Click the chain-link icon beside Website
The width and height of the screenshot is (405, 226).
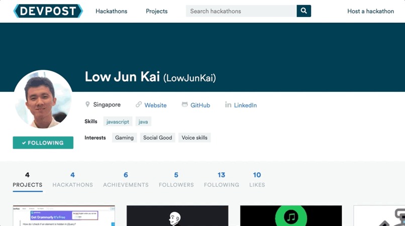click(x=139, y=104)
